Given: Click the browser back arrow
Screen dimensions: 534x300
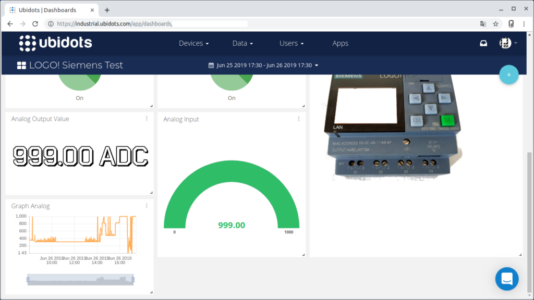Looking at the screenshot, I should [10, 24].
